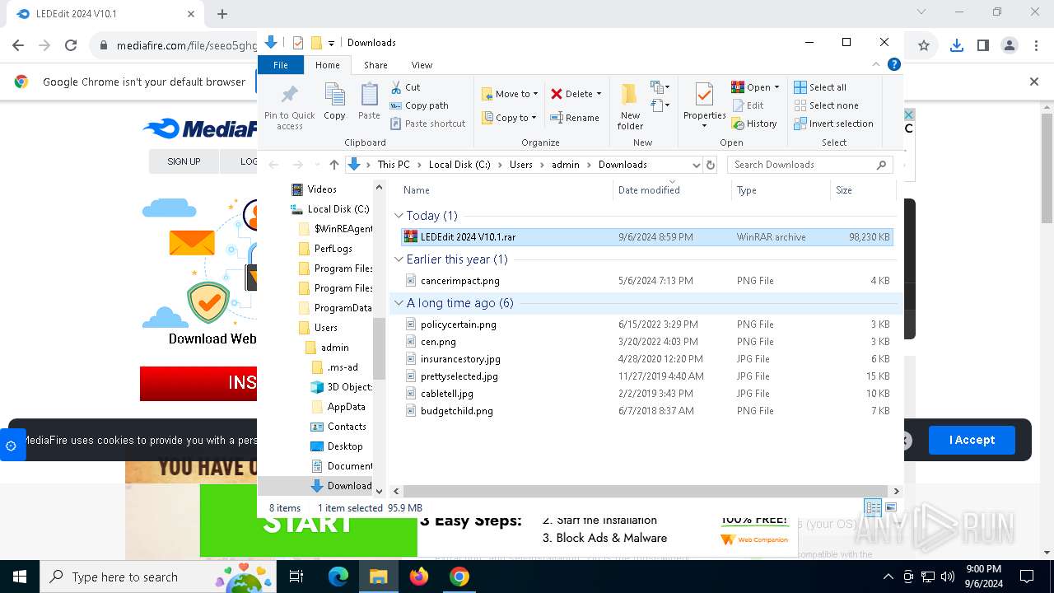Collapse the ribbon with the chevron
The height and width of the screenshot is (593, 1054).
(876, 64)
